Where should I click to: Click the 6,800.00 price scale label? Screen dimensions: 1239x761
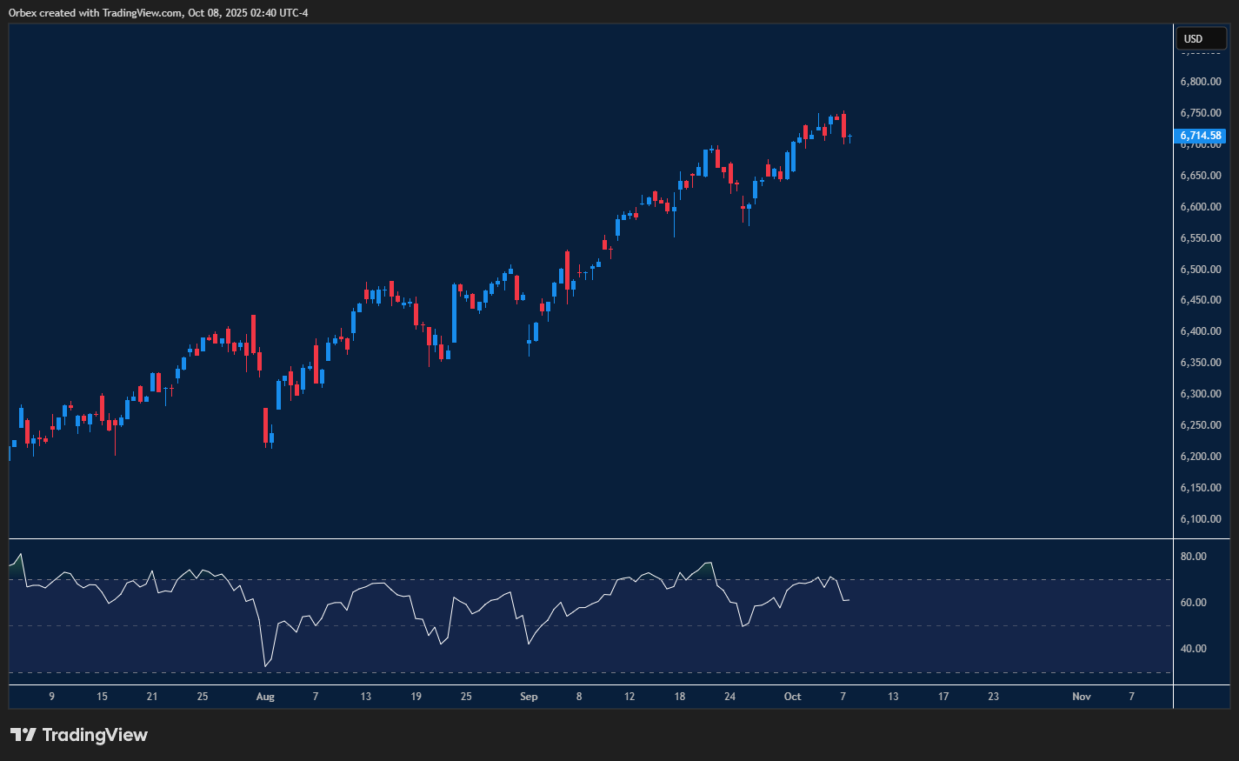[x=1200, y=82]
